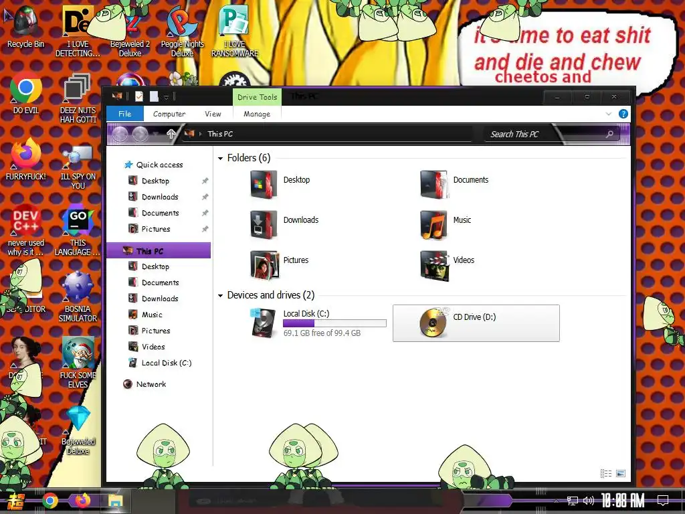Viewport: 685px width, 514px height.
Task: Select Local Disk (C:) drive
Action: (318, 323)
